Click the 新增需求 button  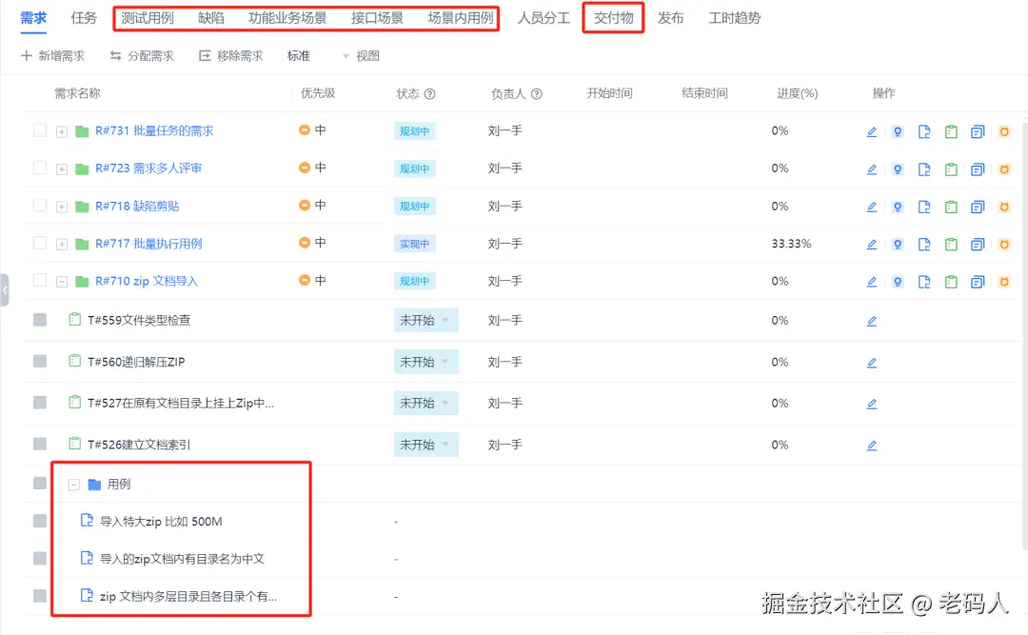click(53, 55)
